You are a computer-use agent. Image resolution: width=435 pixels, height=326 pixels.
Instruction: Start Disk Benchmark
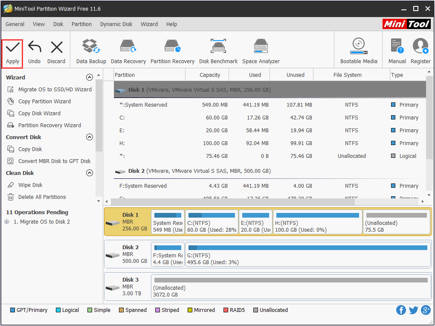[x=218, y=52]
